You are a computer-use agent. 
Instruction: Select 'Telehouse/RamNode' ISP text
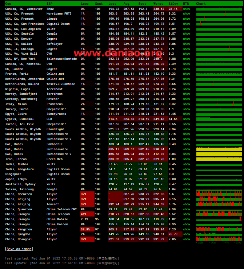tap(61, 59)
